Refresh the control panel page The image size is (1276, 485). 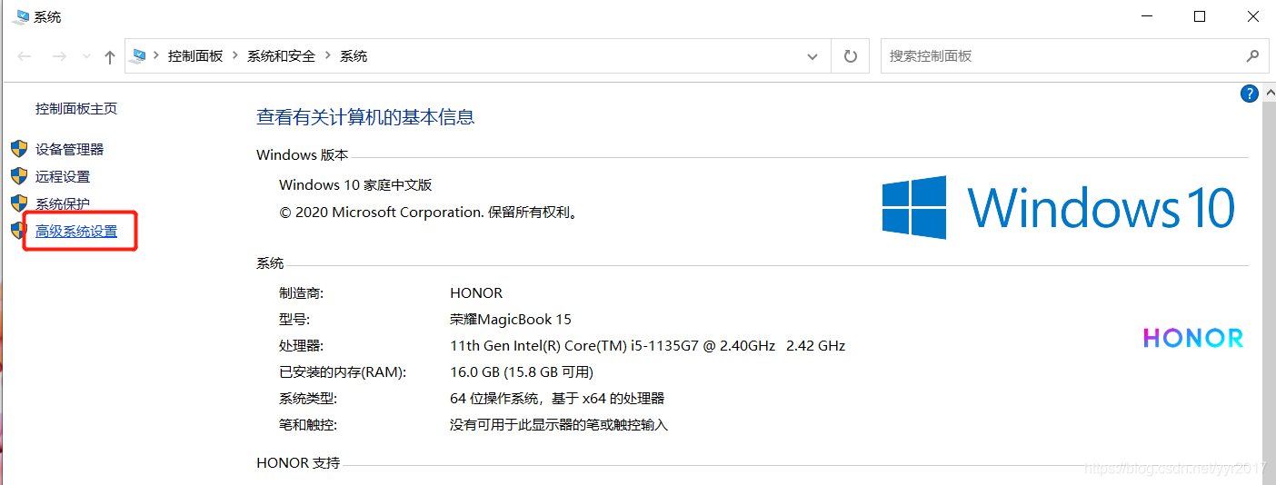click(851, 56)
